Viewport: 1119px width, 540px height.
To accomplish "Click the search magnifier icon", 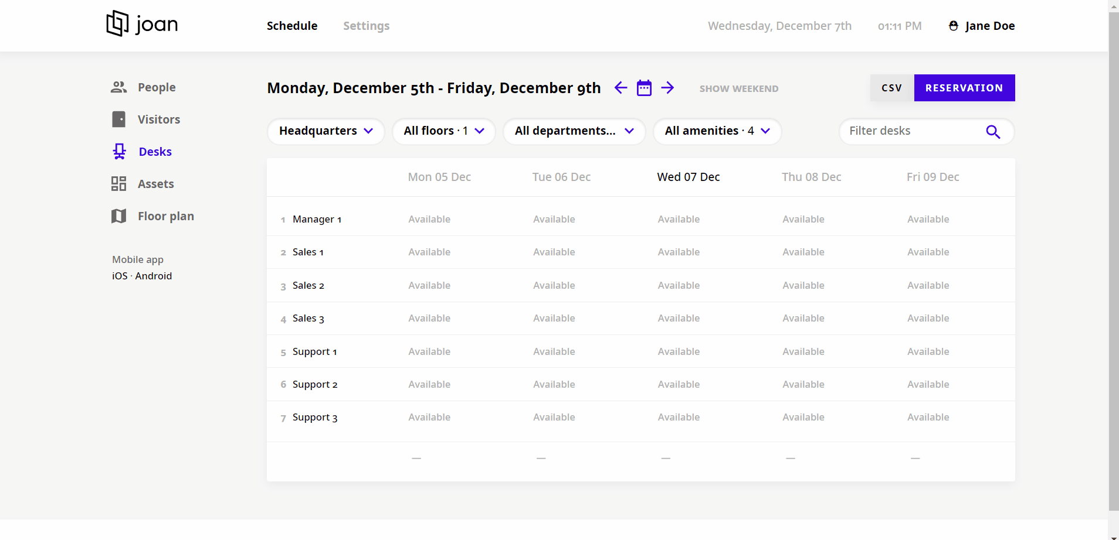I will pyautogui.click(x=992, y=132).
